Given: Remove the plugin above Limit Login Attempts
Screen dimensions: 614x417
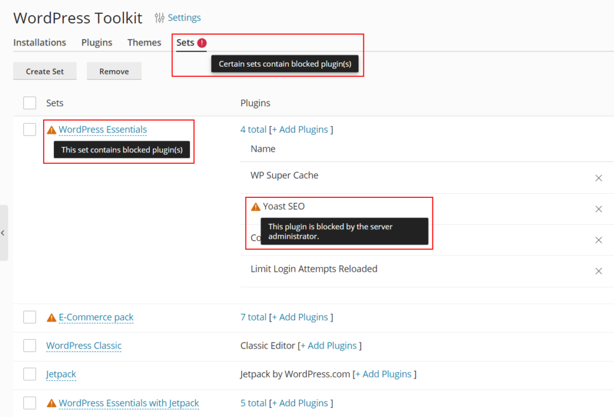Looking at the screenshot, I should point(599,240).
